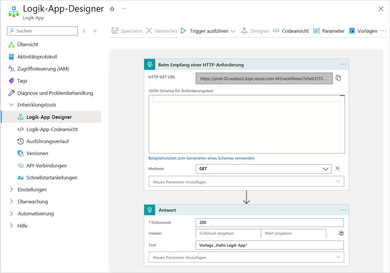Click the Diagnose wrench icon

pyautogui.click(x=11, y=93)
